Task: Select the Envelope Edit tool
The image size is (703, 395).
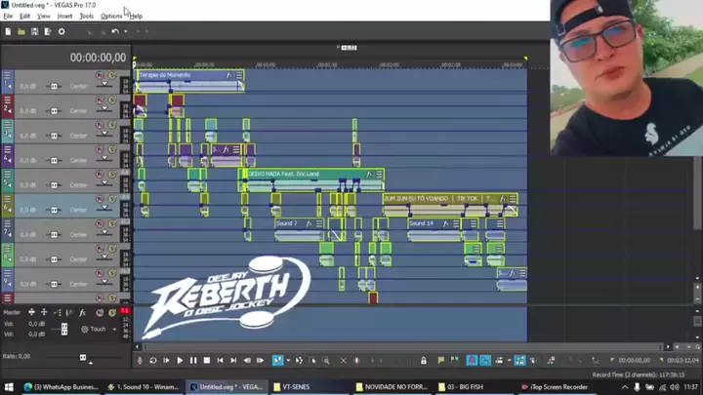Action: (x=299, y=360)
